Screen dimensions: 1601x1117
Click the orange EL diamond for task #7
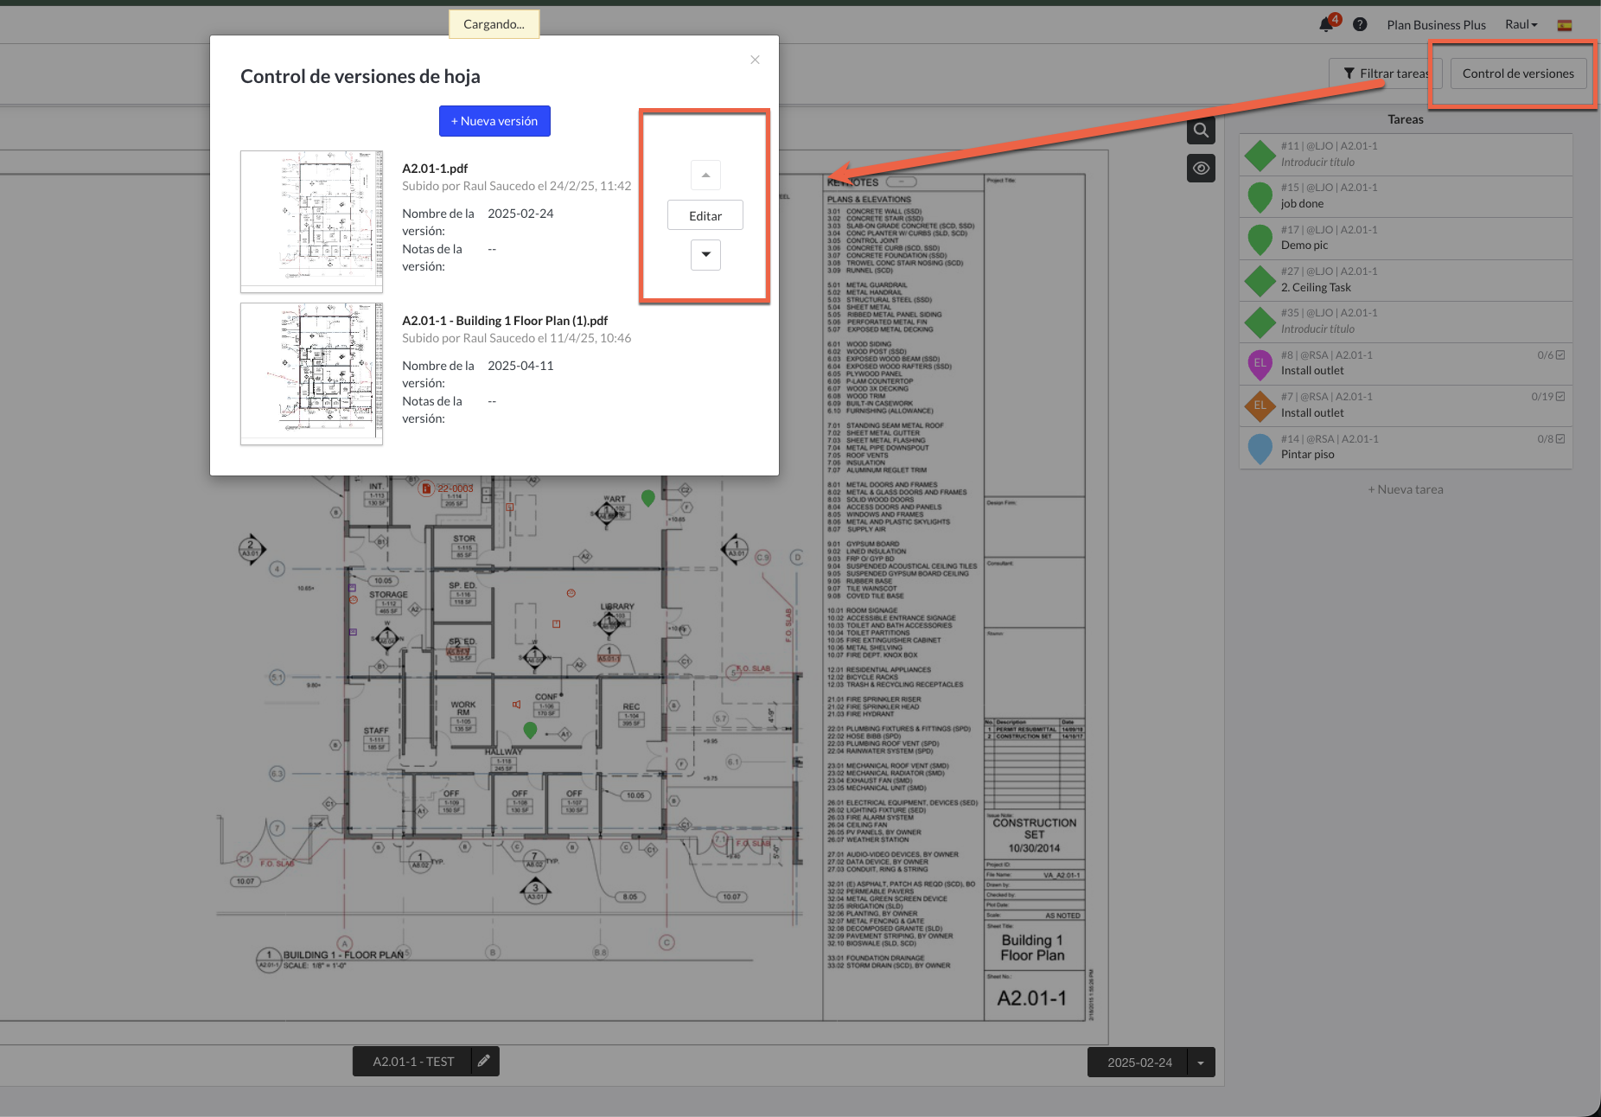pos(1260,405)
